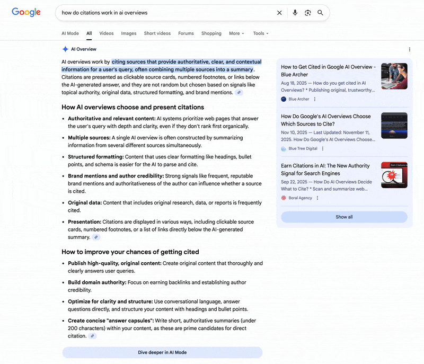Open the three-dot menu on Boral Agency result
424x364 pixels.
317,198
